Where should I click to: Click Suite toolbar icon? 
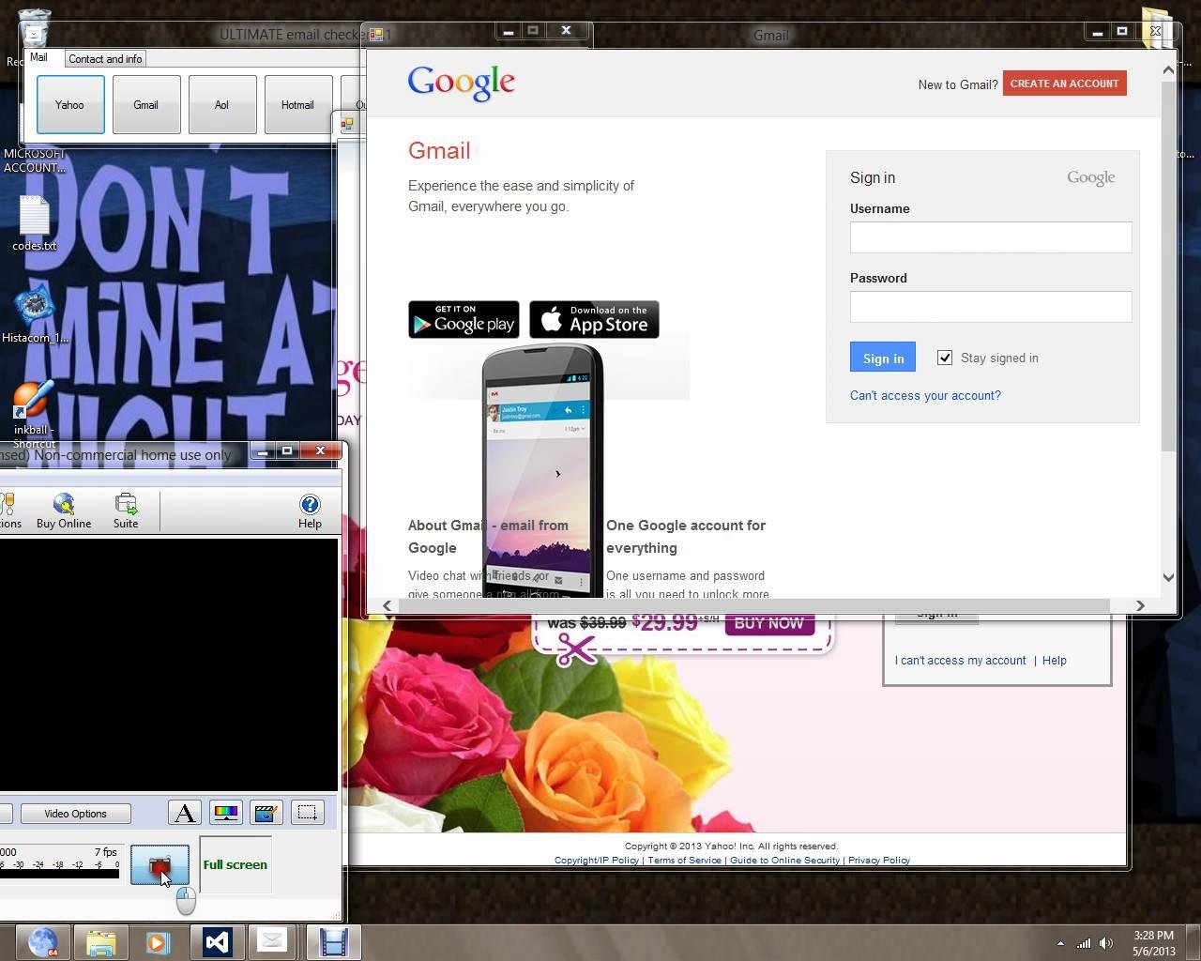(x=126, y=511)
